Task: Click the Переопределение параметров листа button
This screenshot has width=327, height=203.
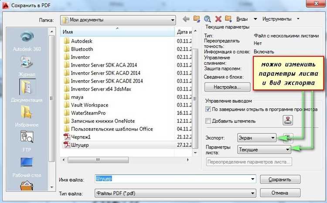Action: (x=249, y=162)
